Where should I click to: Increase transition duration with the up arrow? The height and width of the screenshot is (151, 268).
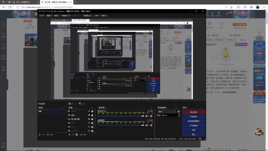179,114
